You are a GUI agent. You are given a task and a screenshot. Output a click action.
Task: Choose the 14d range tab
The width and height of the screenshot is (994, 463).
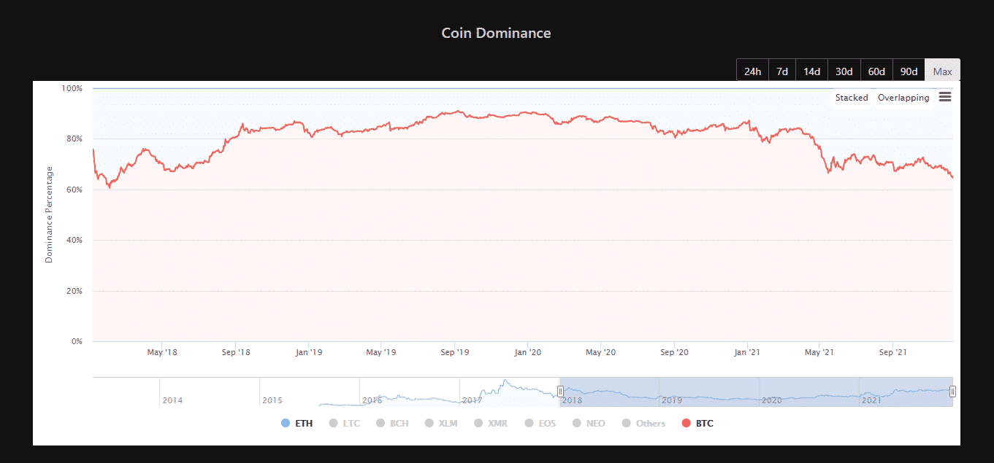pyautogui.click(x=811, y=71)
